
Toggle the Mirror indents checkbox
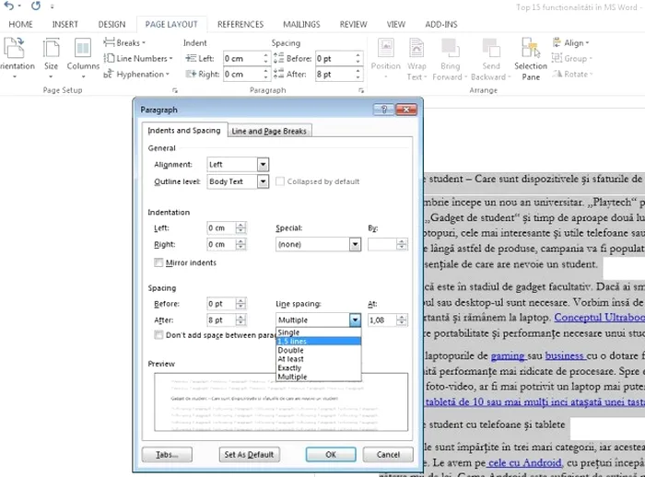pyautogui.click(x=158, y=262)
